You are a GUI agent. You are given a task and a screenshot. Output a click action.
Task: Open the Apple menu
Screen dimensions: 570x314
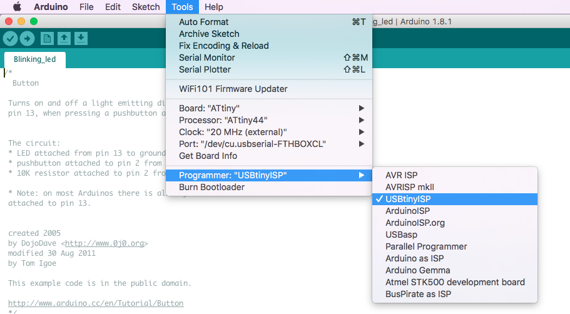click(17, 7)
